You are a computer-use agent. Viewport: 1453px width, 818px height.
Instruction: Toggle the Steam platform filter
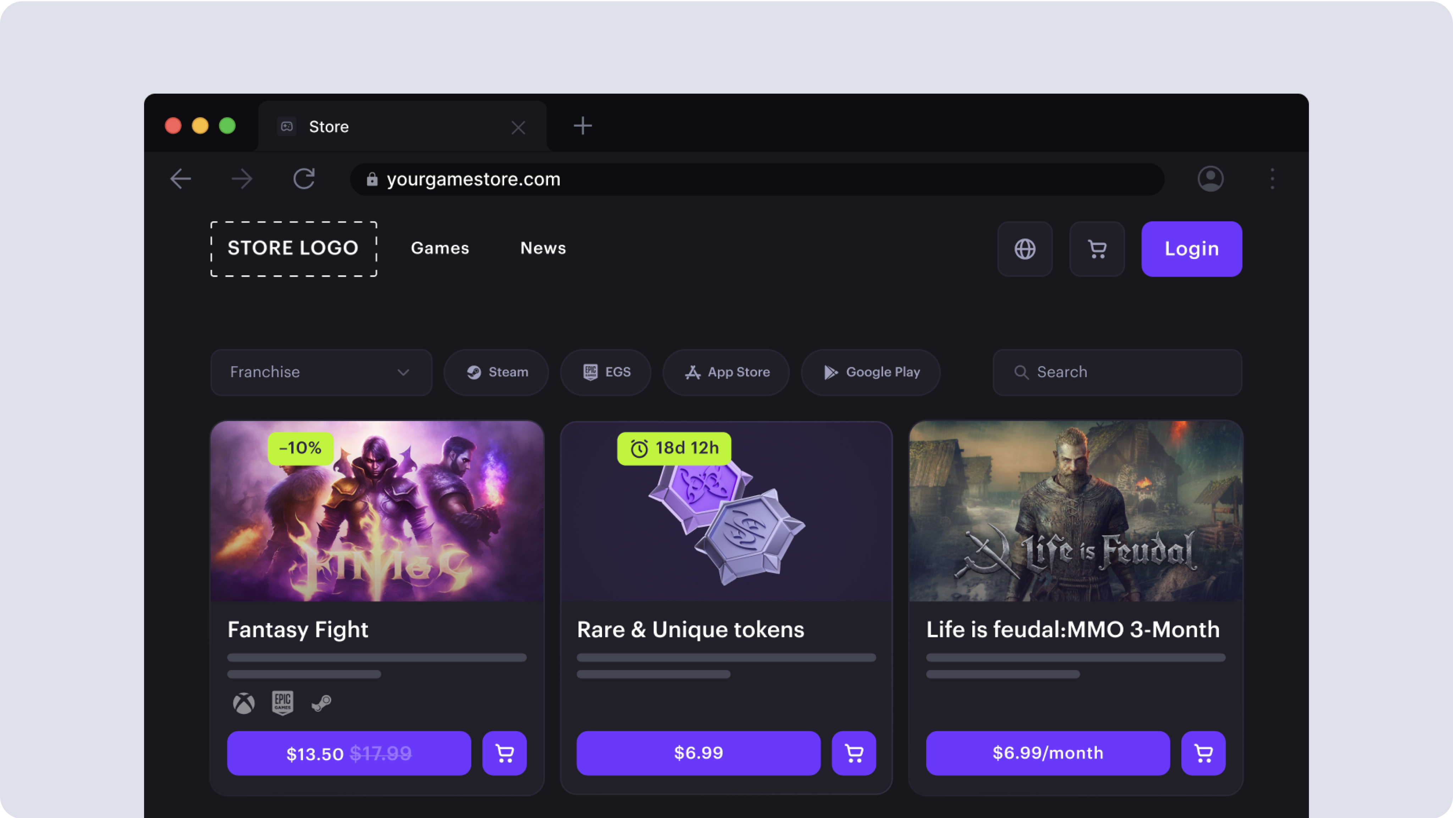pyautogui.click(x=496, y=372)
